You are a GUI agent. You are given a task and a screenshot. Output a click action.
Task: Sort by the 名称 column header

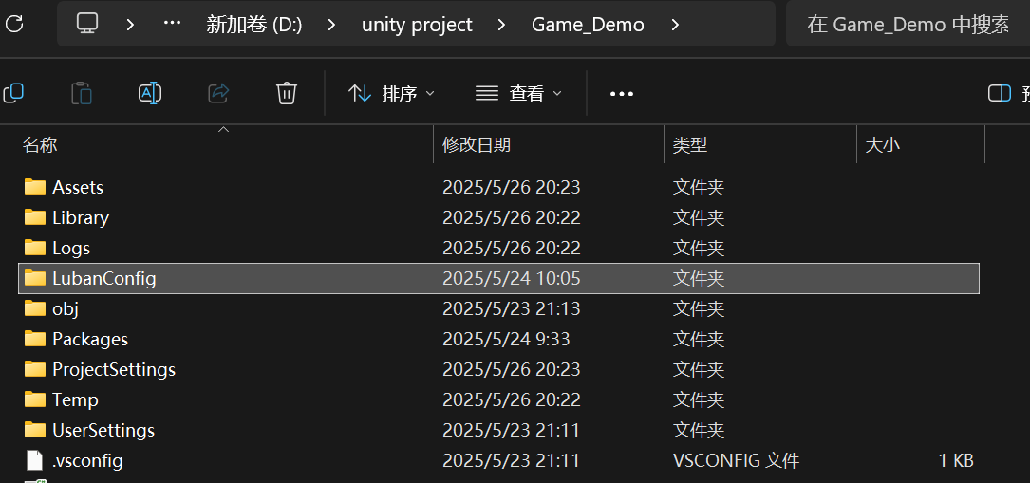point(40,145)
